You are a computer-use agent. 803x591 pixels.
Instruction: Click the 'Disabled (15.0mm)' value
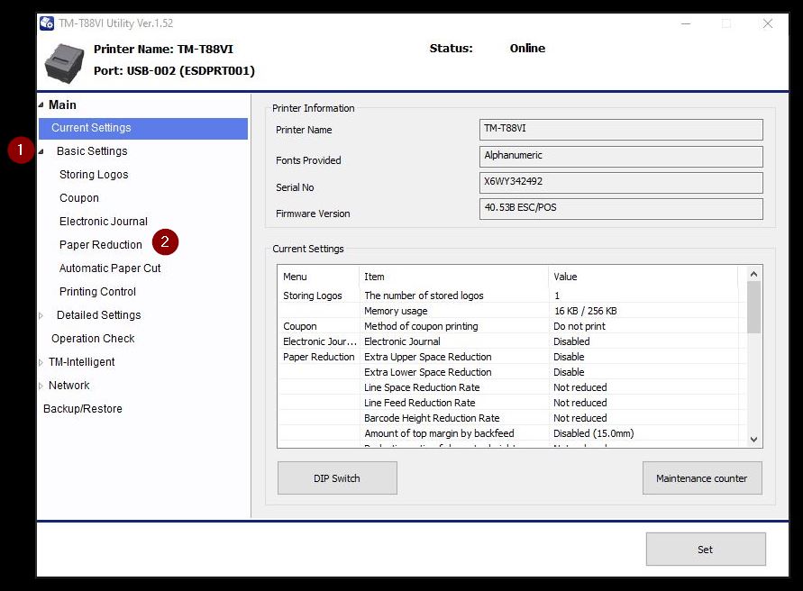pyautogui.click(x=594, y=433)
